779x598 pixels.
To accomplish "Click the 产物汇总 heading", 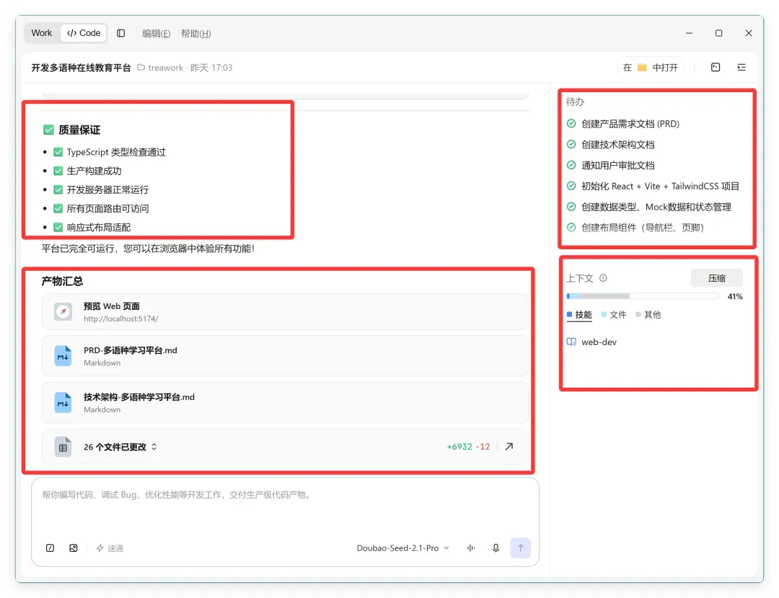I will tap(62, 282).
